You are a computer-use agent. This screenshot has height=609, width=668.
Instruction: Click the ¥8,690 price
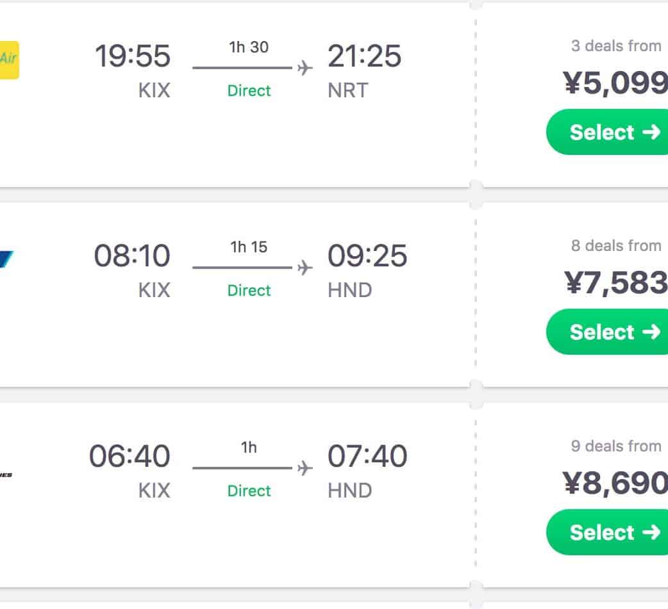[615, 483]
